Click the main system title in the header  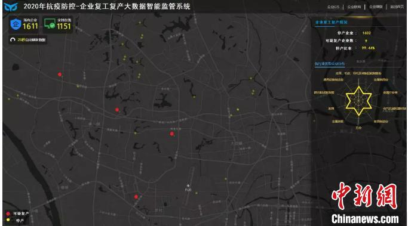pyautogui.click(x=107, y=7)
